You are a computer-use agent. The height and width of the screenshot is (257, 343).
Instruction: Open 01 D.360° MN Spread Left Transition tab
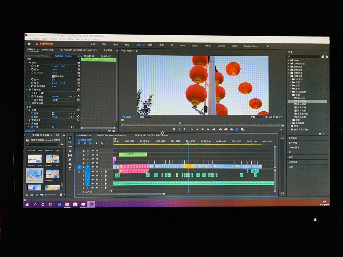tap(111, 135)
